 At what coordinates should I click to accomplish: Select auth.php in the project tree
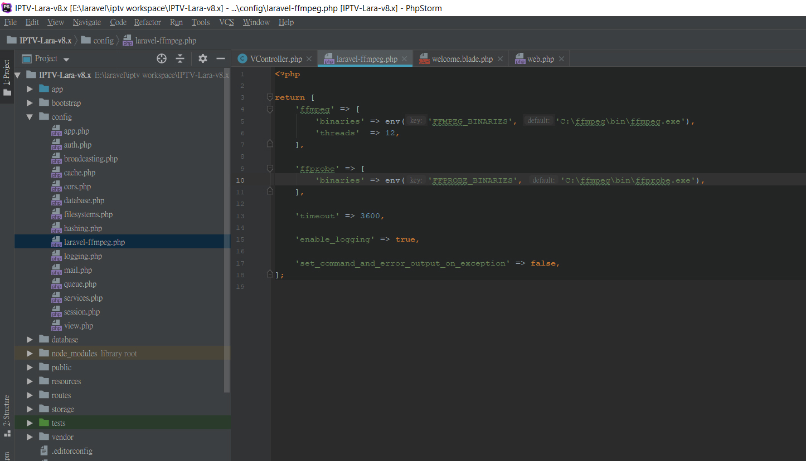77,145
